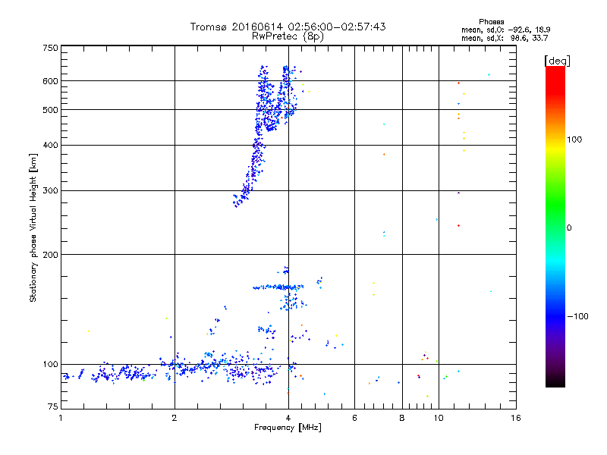This screenshot has width=607, height=455.
Task: Click the y-axis label '500'
Action: pyautogui.click(x=50, y=110)
